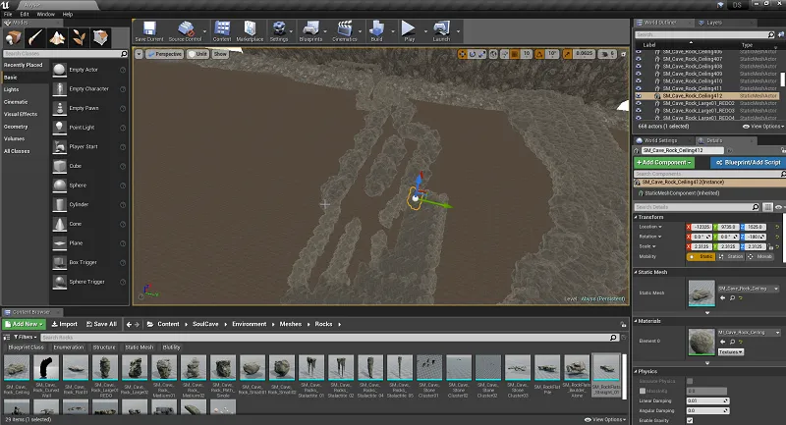Image resolution: width=786 pixels, height=425 pixels.
Task: Click the Save Current toolbar icon
Action: click(x=149, y=31)
